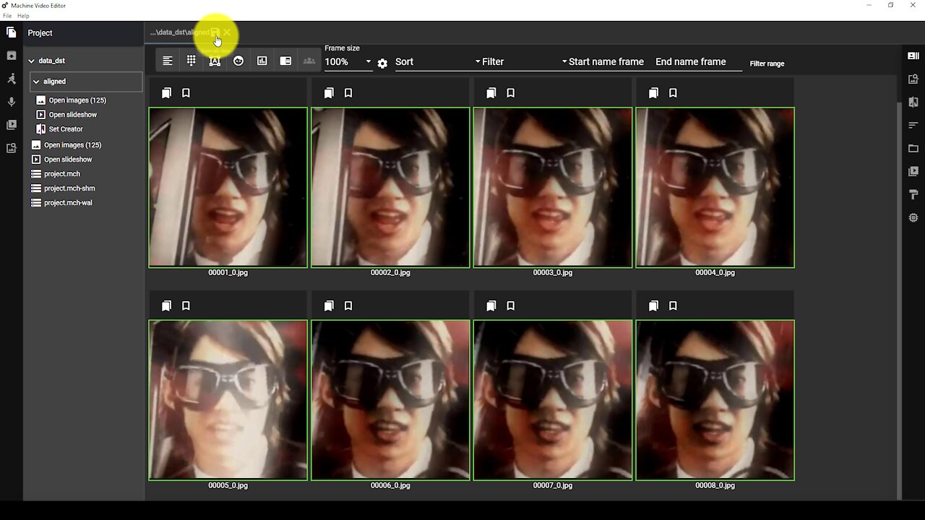
Task: Open the folder icon in right sidebar
Action: (913, 148)
